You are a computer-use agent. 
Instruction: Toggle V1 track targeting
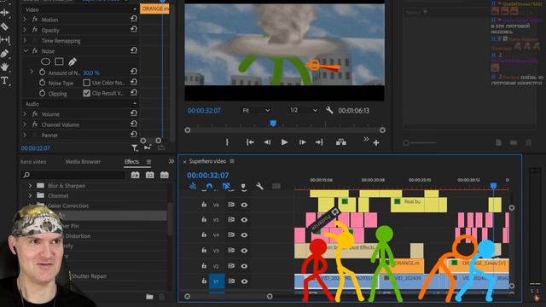point(216,281)
